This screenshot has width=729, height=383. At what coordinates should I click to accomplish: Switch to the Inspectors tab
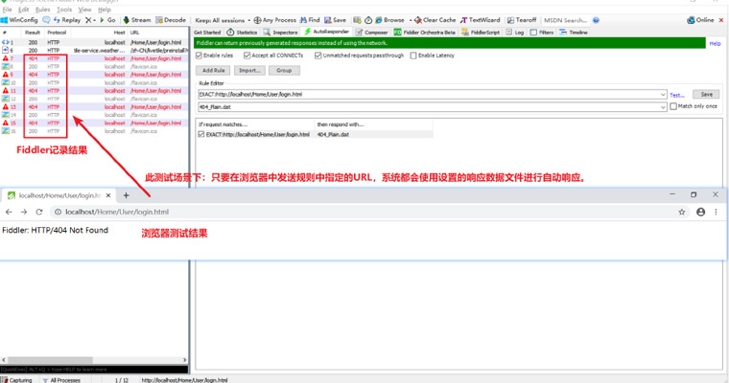point(280,33)
